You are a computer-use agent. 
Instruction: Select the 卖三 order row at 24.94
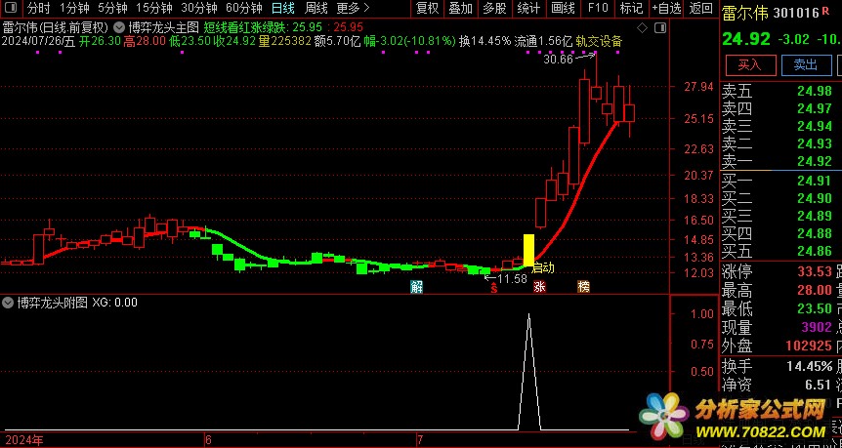click(780, 127)
